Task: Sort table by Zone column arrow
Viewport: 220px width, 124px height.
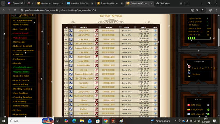Action: tap(120, 27)
